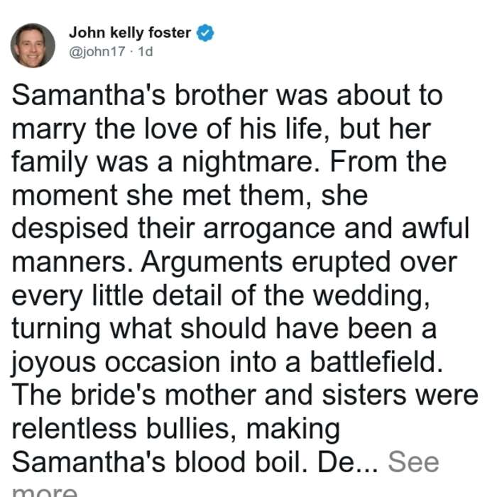This screenshot has height=497, width=497.
Task: Open the John kelly foster display name
Action: click(130, 33)
